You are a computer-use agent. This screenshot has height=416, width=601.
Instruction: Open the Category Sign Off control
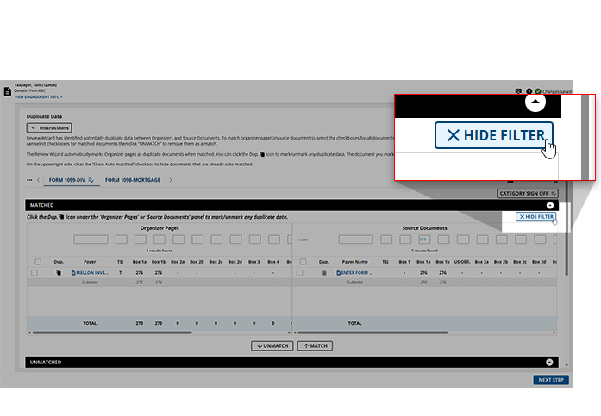click(528, 193)
